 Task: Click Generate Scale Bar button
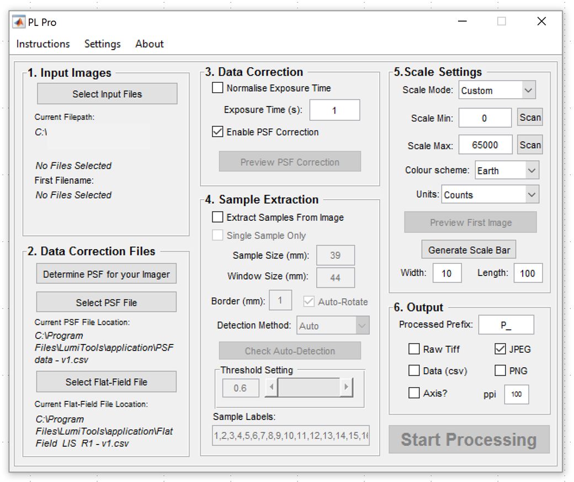469,250
